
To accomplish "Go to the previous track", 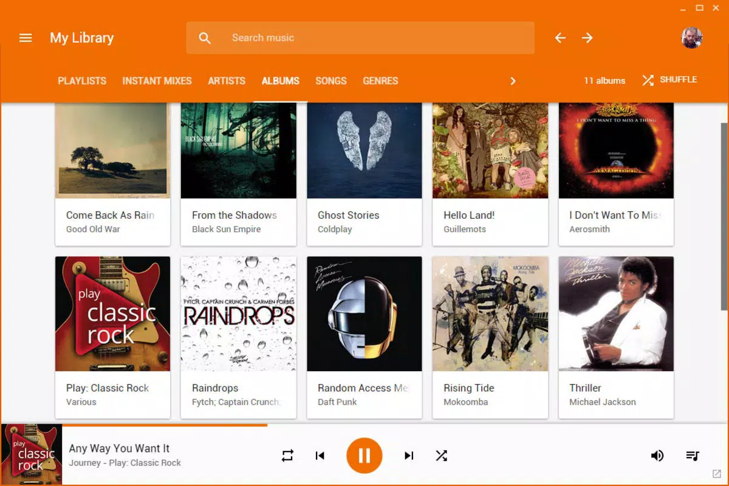I will coord(320,456).
